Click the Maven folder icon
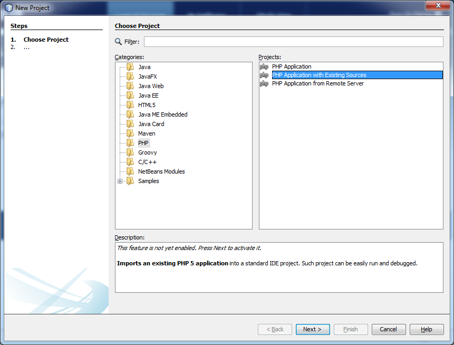The image size is (454, 345). pyautogui.click(x=130, y=133)
